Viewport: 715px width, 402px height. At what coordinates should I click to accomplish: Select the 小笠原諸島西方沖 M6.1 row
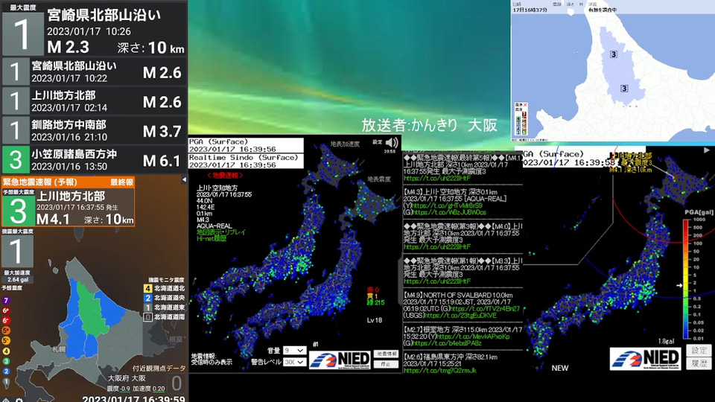(x=94, y=160)
